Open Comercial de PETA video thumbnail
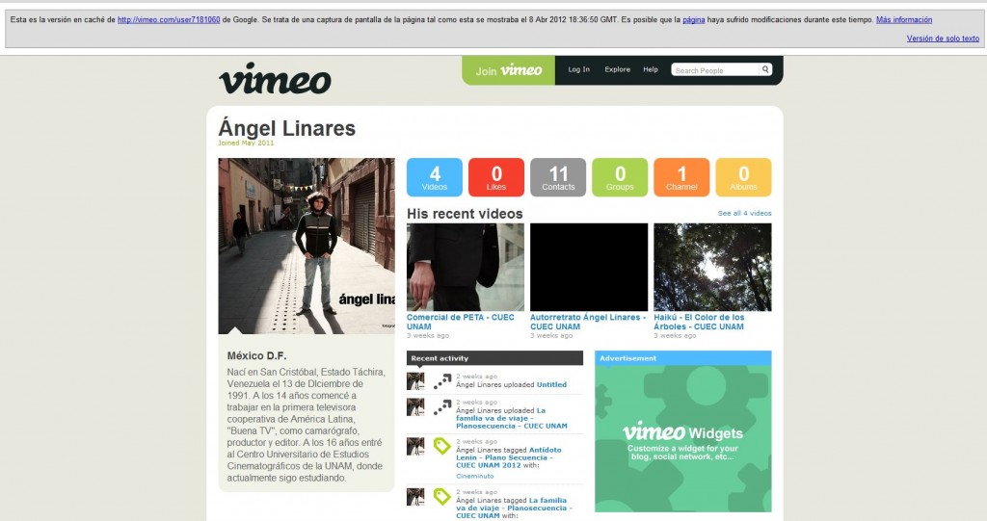987x521 pixels. (466, 267)
